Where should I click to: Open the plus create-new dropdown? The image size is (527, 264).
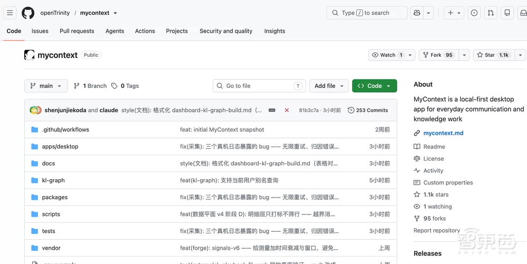point(454,13)
